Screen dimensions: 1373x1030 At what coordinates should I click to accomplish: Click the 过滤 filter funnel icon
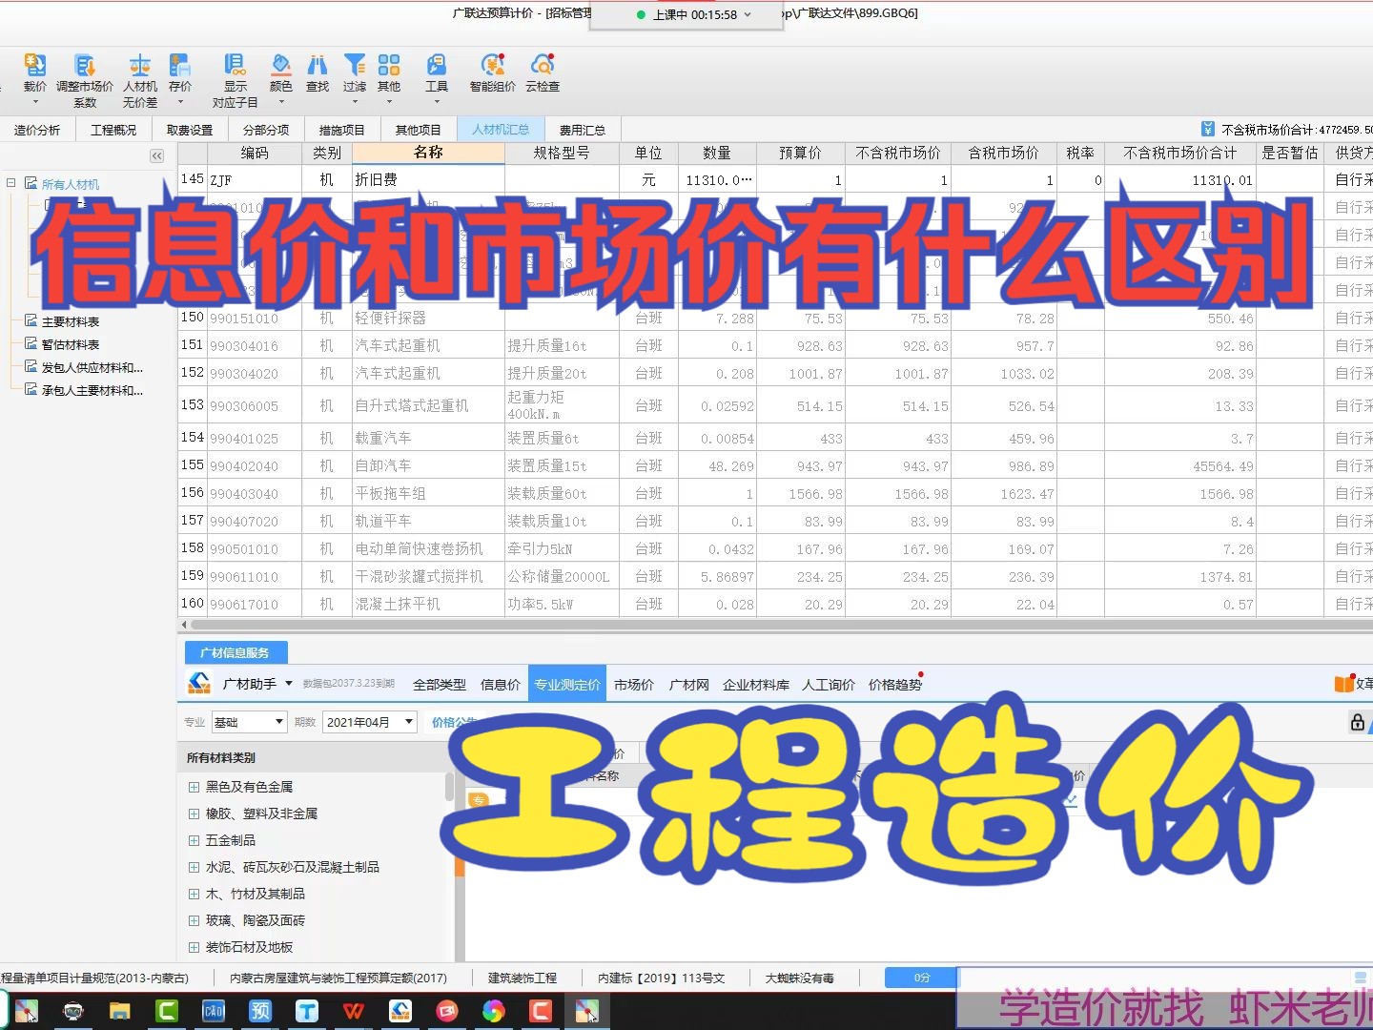tap(355, 65)
